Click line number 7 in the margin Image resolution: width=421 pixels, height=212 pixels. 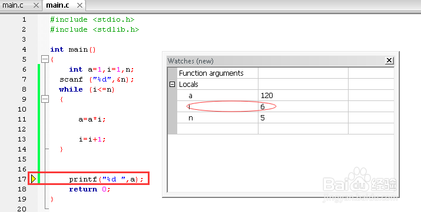[x=24, y=79]
